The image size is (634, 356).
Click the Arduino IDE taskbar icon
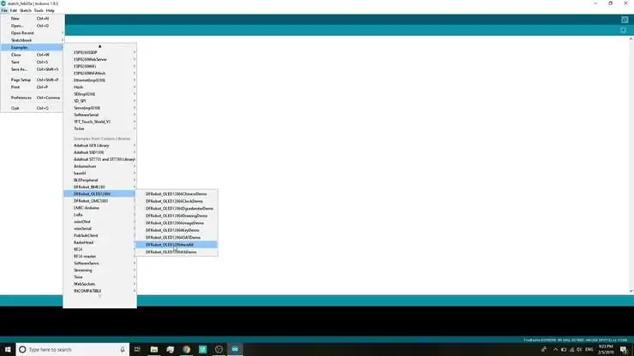tap(235, 349)
